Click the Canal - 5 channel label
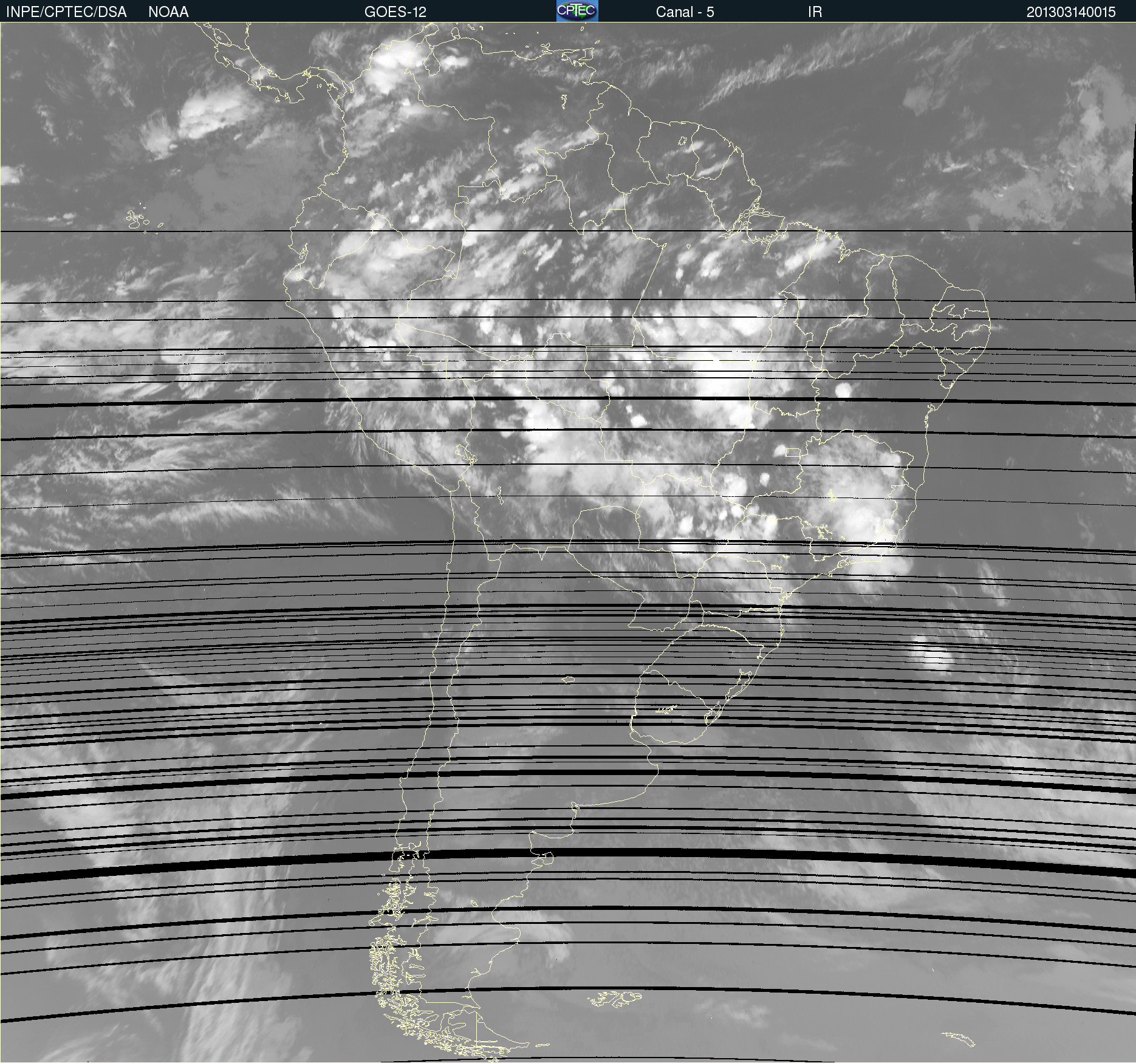The width and height of the screenshot is (1136, 1063). coord(685,12)
